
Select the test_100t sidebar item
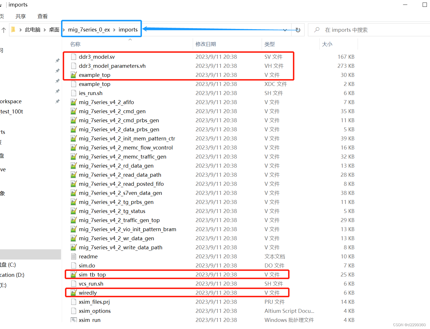click(12, 111)
